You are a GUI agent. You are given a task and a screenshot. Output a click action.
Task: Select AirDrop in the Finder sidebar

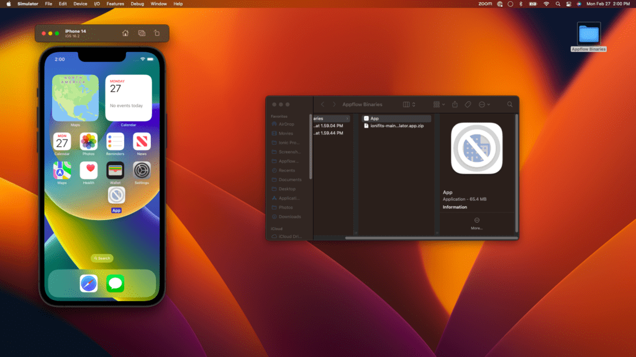click(x=286, y=123)
